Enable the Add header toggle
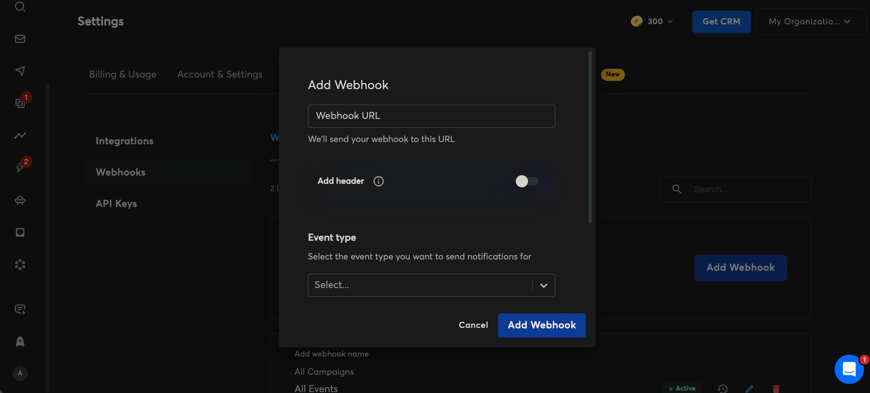This screenshot has height=393, width=870. point(526,181)
